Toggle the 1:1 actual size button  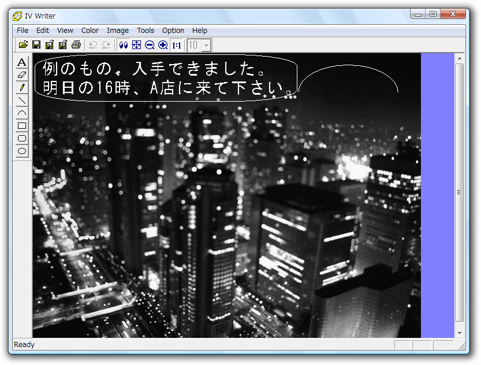(x=176, y=45)
